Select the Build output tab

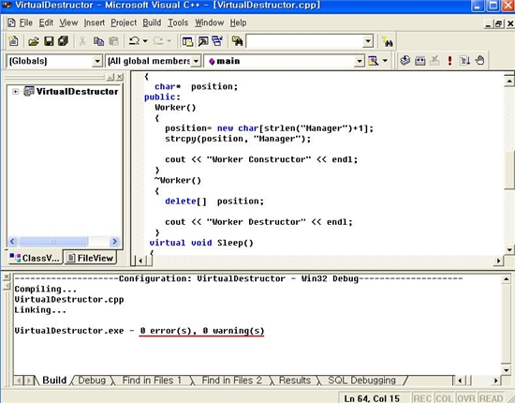point(54,381)
